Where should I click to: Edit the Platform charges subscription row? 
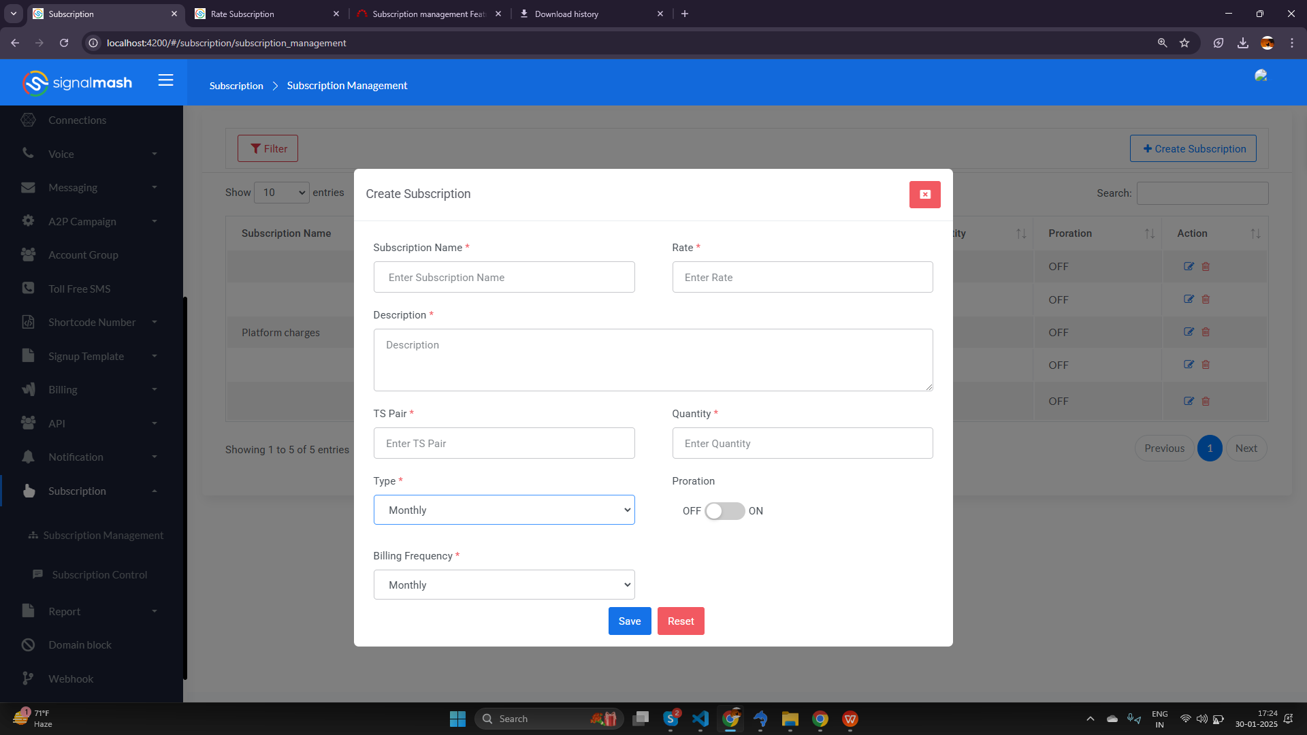click(x=1189, y=331)
